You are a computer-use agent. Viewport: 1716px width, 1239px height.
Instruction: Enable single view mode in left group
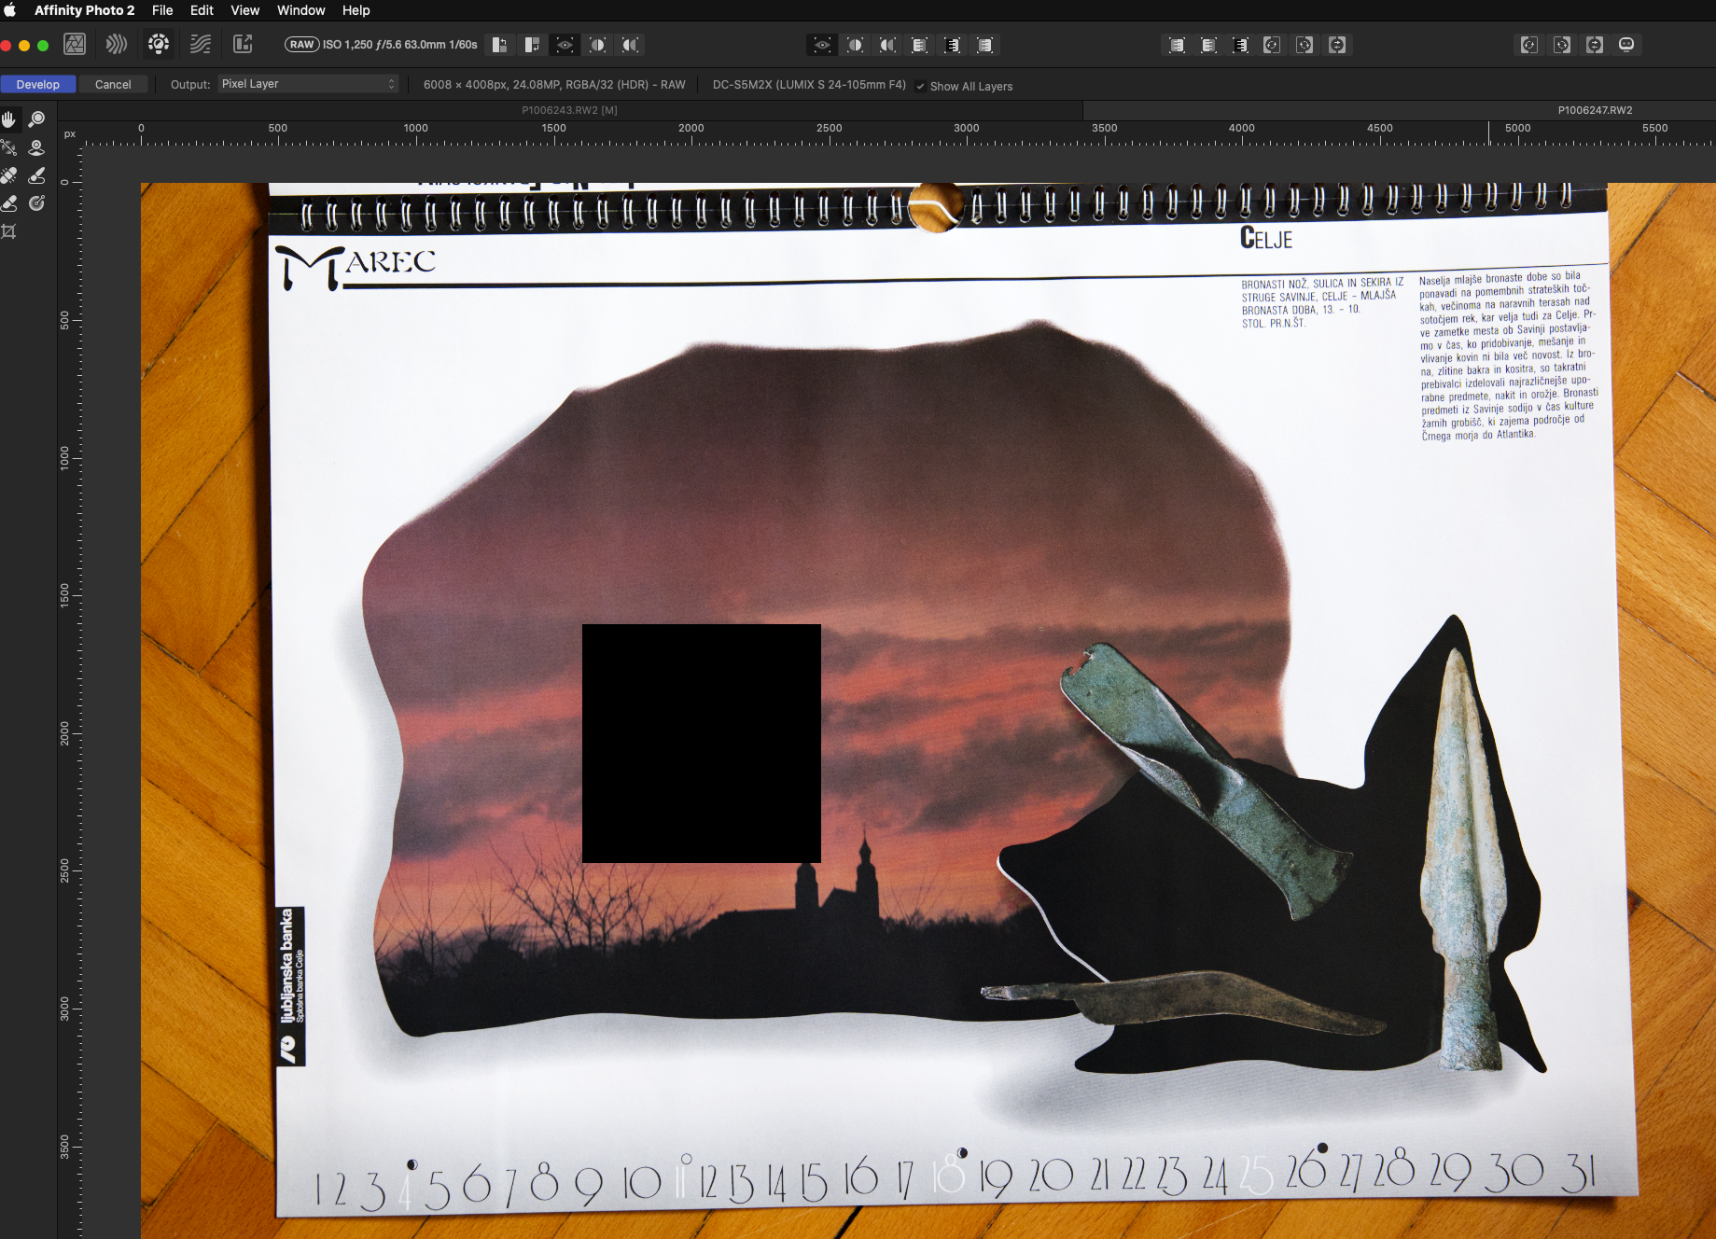(x=565, y=45)
